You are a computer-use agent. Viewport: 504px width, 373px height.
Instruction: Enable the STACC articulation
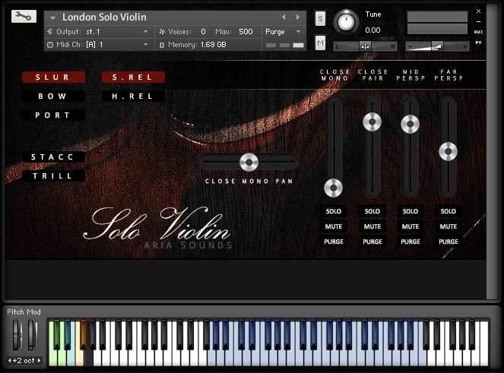click(x=54, y=156)
